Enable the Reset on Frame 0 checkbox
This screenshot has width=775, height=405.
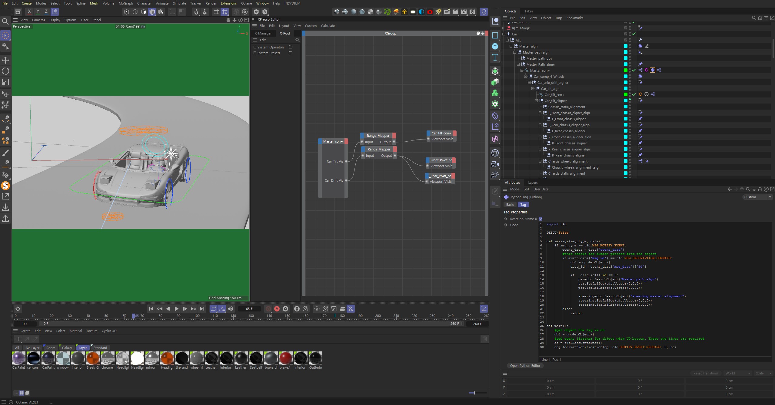pyautogui.click(x=540, y=219)
